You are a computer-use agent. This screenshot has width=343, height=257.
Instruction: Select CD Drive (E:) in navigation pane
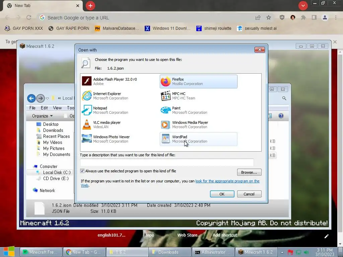click(56, 178)
